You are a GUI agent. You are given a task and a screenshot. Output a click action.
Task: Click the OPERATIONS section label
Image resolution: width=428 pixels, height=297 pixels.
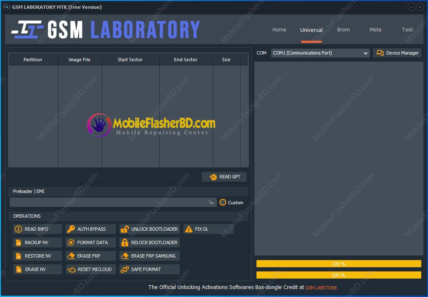[x=27, y=216]
